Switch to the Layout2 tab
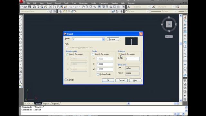 point(55,103)
